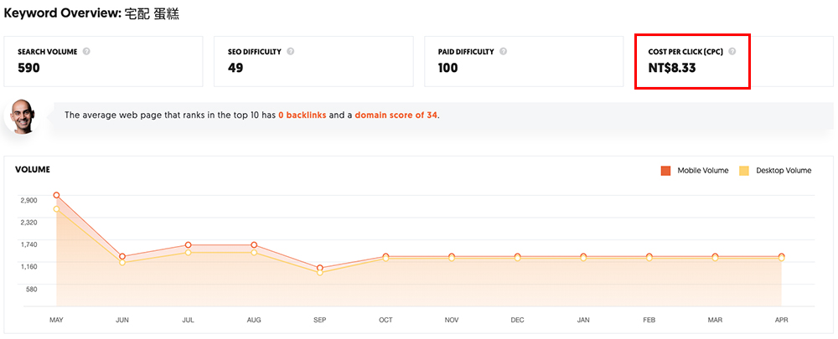The image size is (838, 339).
Task: Select the SEO Difficulty 49 card
Action: point(314,61)
